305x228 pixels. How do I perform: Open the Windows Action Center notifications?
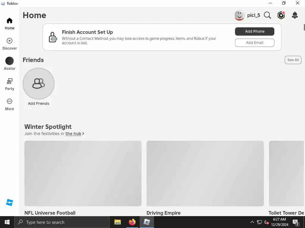[296, 222]
